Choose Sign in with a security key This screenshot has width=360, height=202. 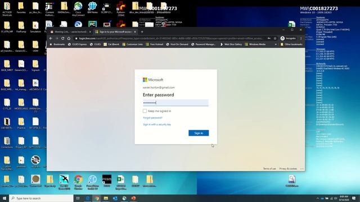pyautogui.click(x=157, y=125)
